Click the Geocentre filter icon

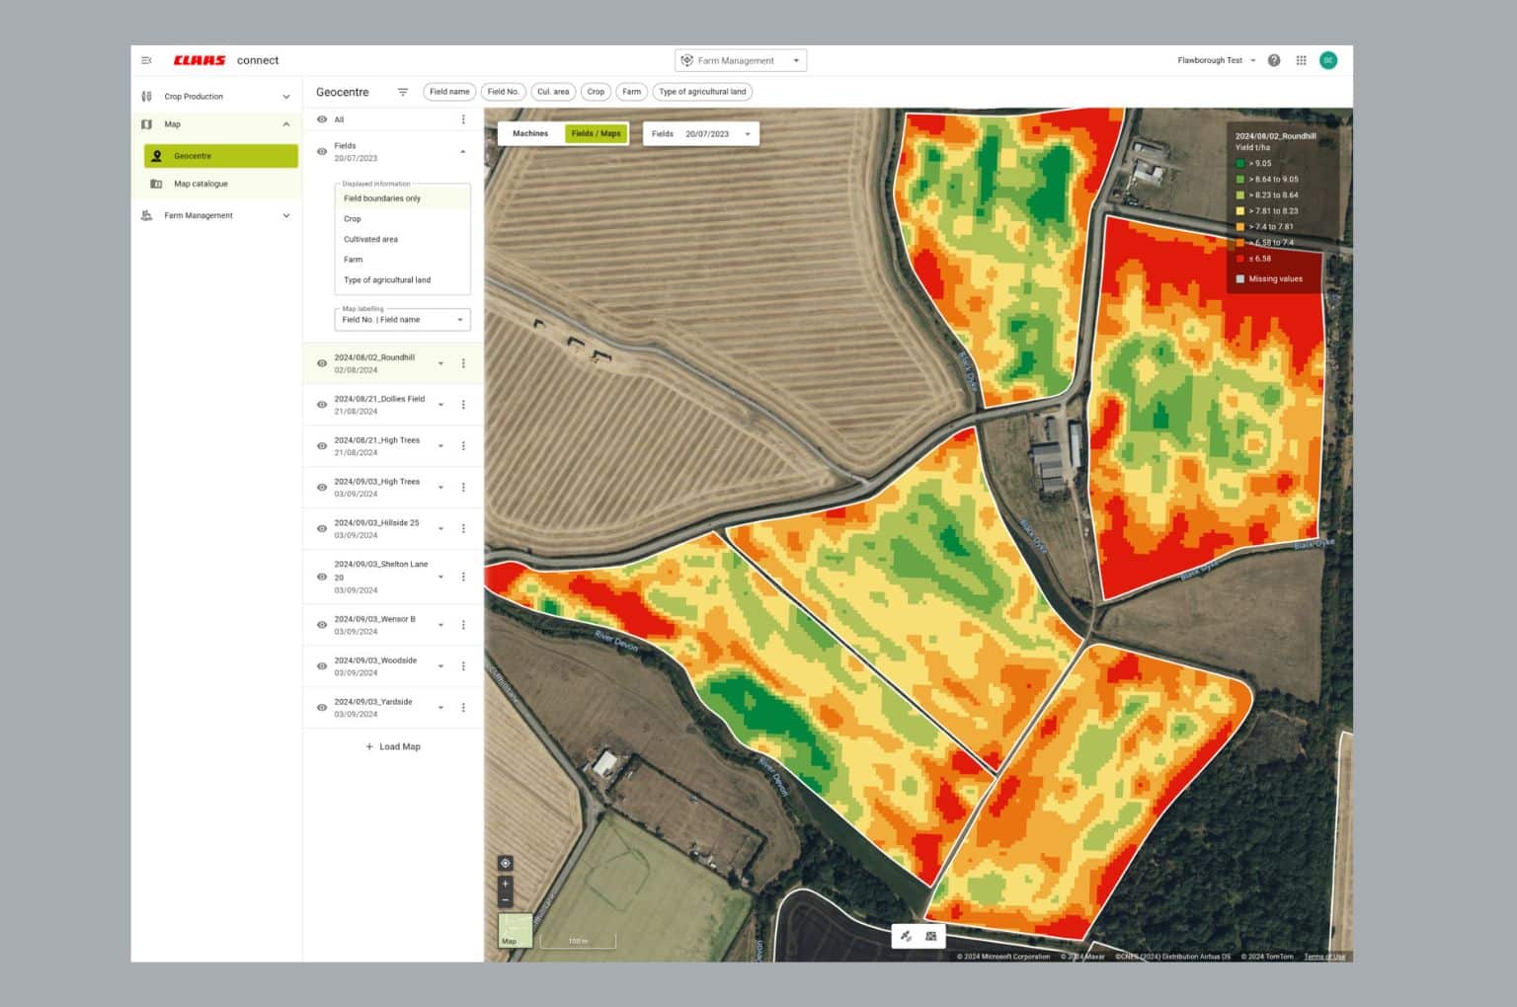[x=403, y=92]
